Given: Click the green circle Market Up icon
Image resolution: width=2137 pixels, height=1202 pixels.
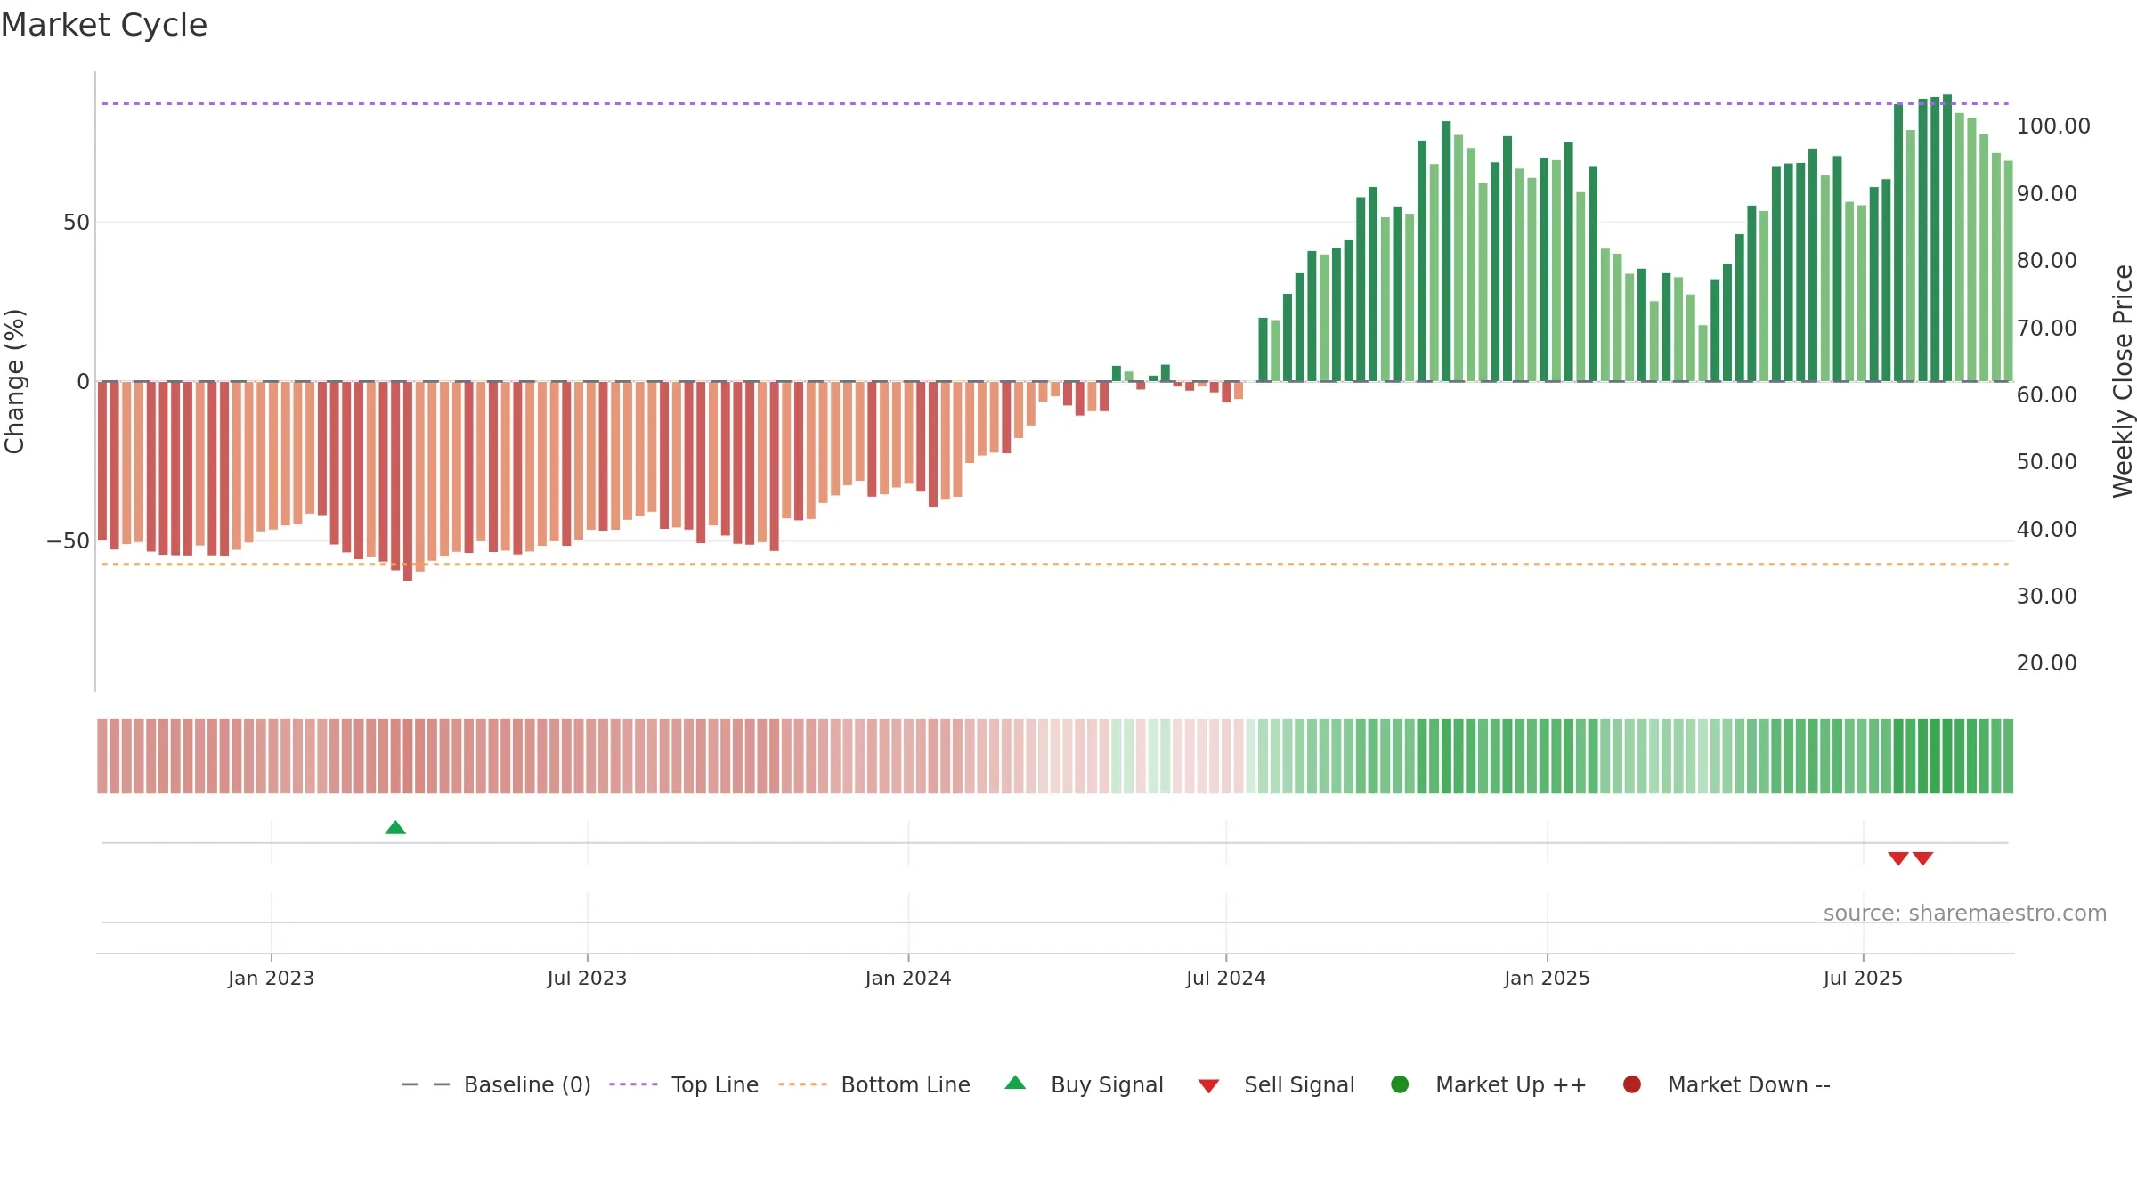Looking at the screenshot, I should (x=1400, y=1084).
